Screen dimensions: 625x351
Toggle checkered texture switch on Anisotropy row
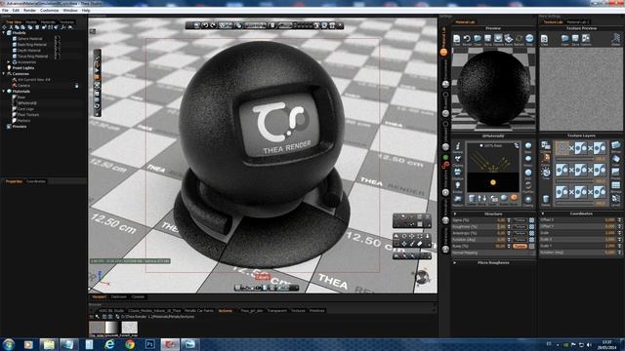click(531, 233)
